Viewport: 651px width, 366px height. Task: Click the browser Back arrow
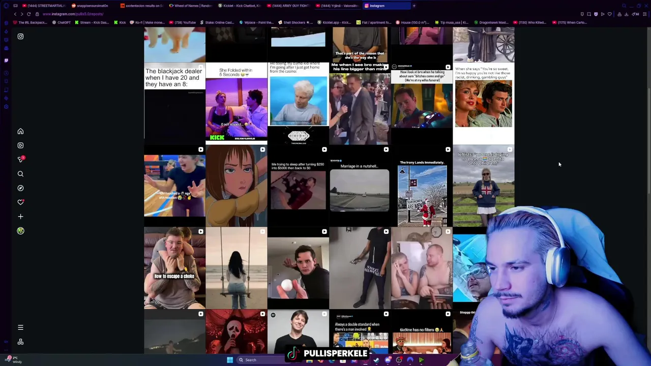(x=15, y=14)
